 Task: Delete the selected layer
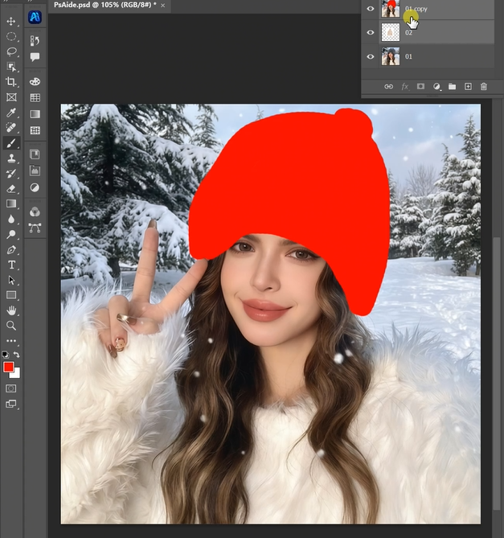[483, 87]
